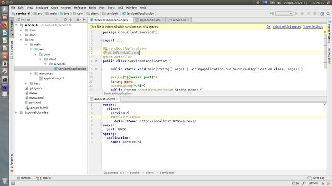Expand the .idea folder
332x186 pixels.
tap(21, 30)
